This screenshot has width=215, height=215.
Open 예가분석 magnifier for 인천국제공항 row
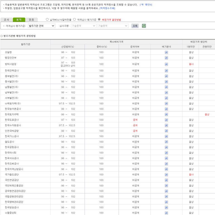[x=166, y=131]
